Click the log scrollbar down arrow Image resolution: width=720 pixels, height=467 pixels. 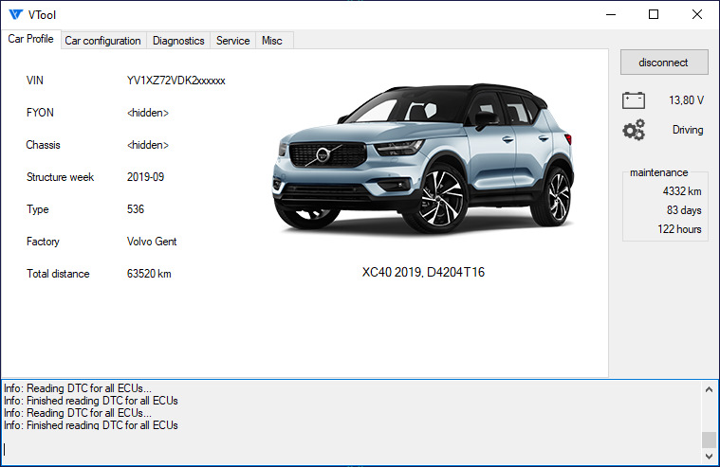click(x=709, y=457)
